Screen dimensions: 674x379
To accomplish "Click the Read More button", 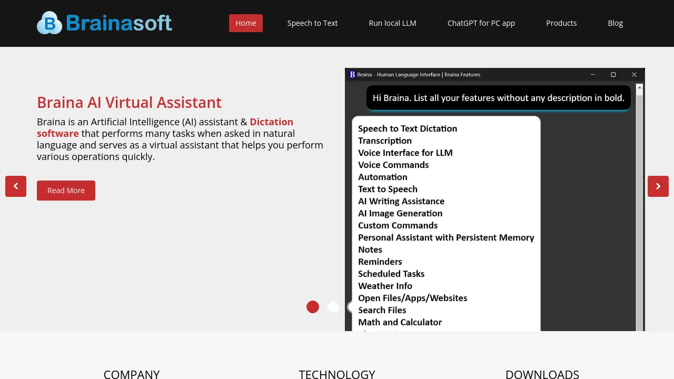I will (x=66, y=191).
